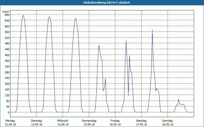Screen dimensions: 204x127
Task: Select the 360 y-axis value
Action: click(x=7, y=61)
